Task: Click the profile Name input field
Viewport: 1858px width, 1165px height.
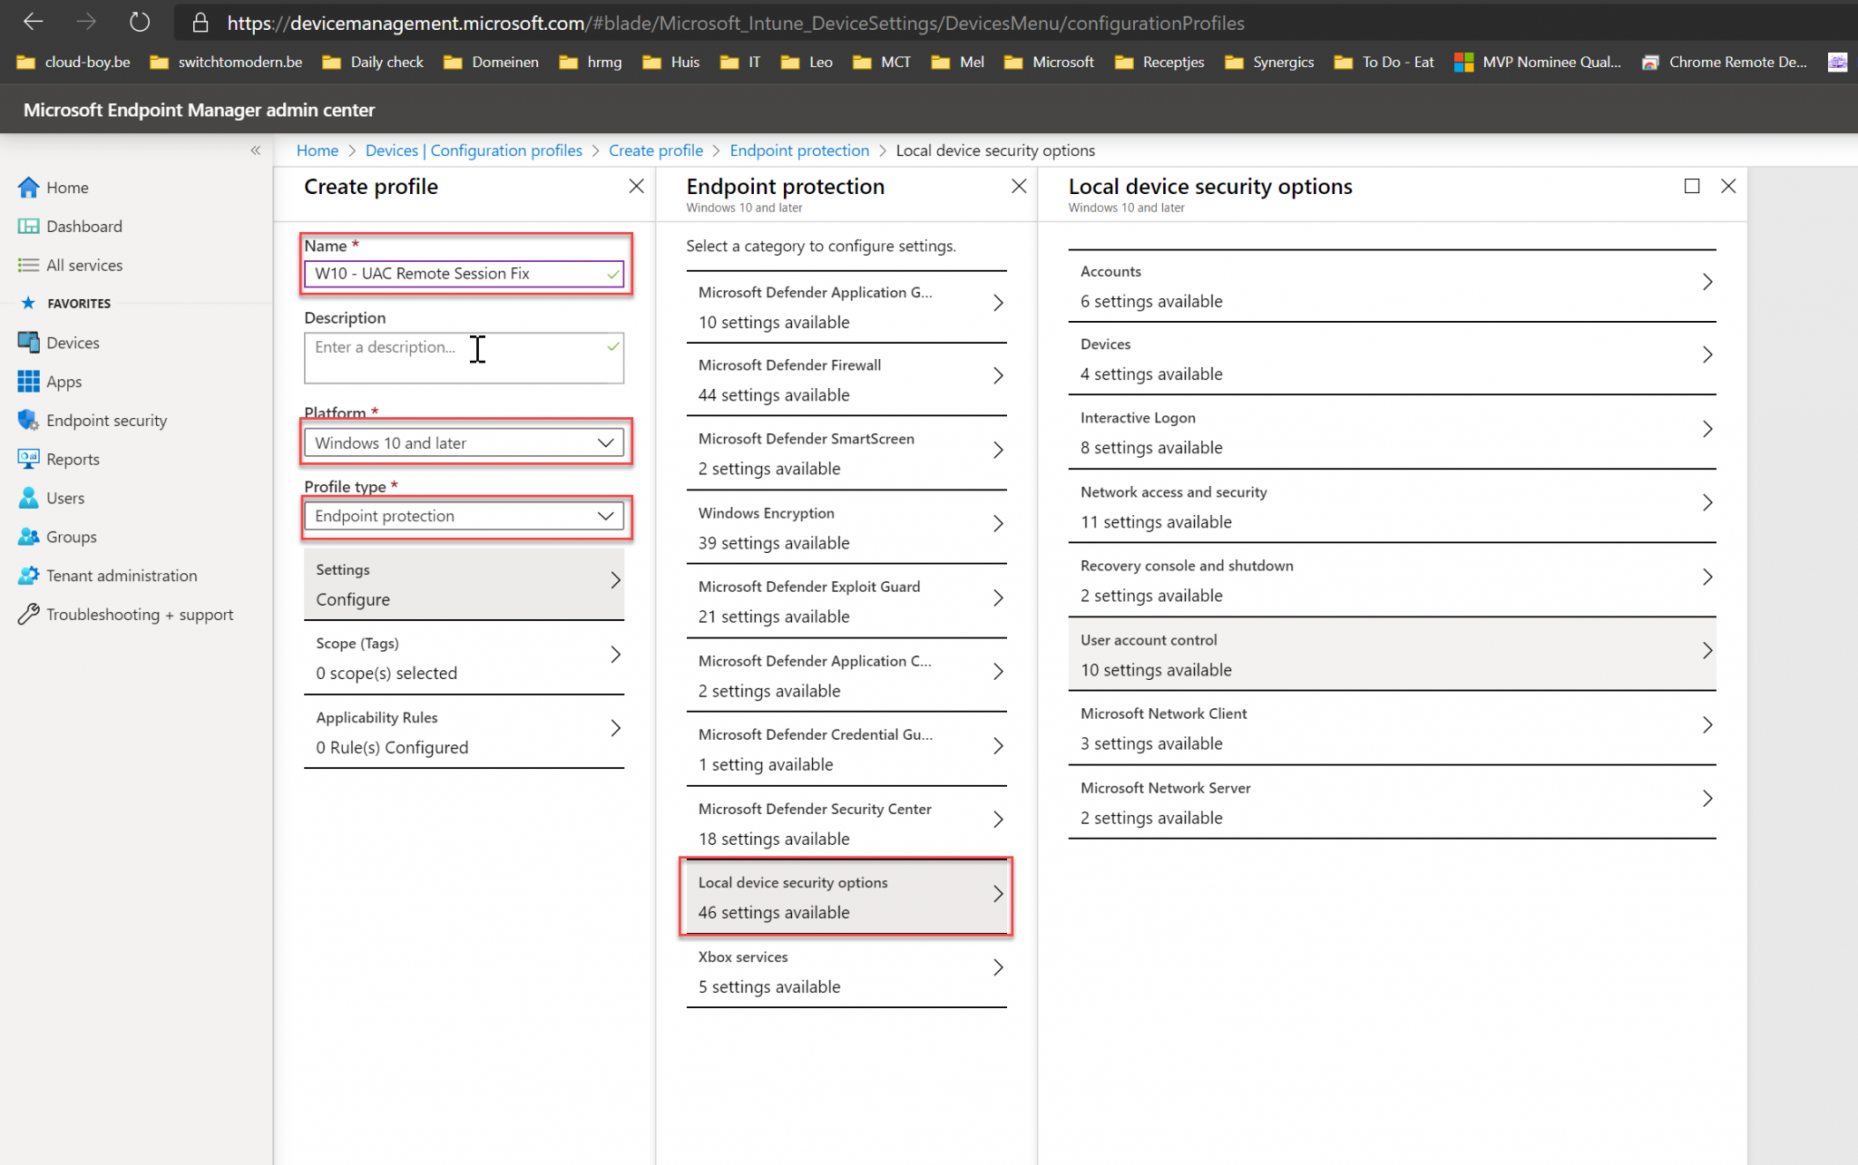Action: 464,274
